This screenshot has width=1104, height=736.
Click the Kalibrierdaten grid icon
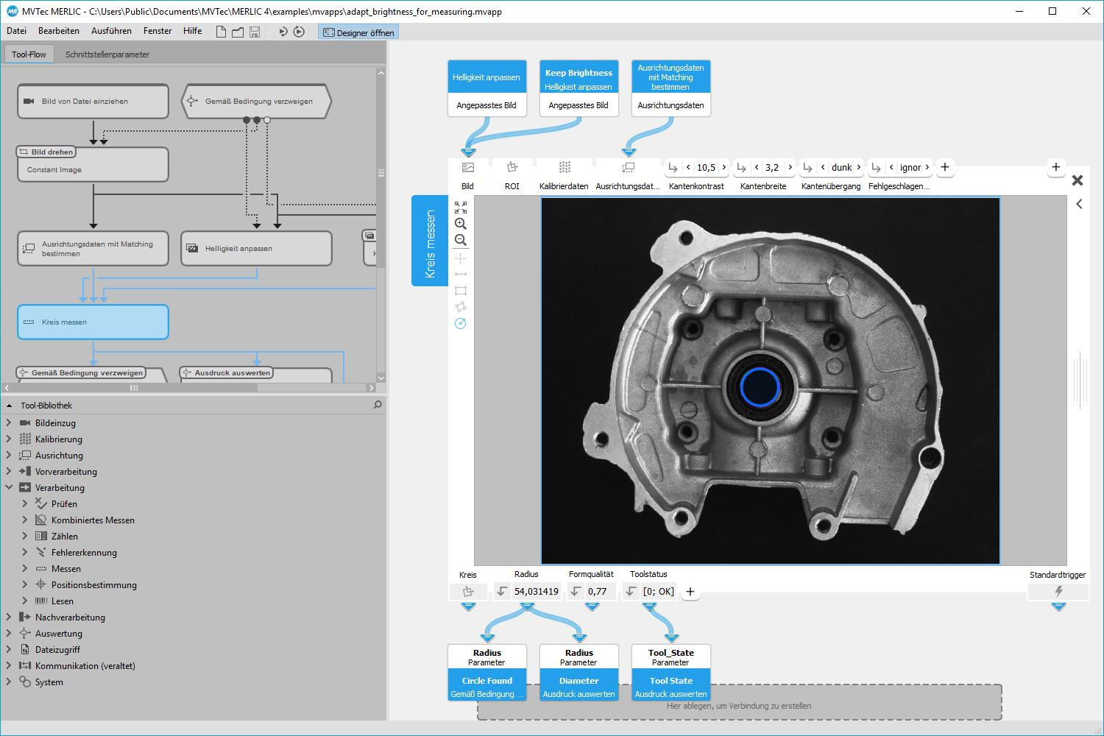pyautogui.click(x=565, y=168)
